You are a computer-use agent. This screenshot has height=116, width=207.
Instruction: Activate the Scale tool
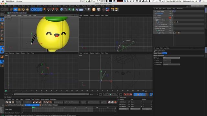click(x=19, y=9)
